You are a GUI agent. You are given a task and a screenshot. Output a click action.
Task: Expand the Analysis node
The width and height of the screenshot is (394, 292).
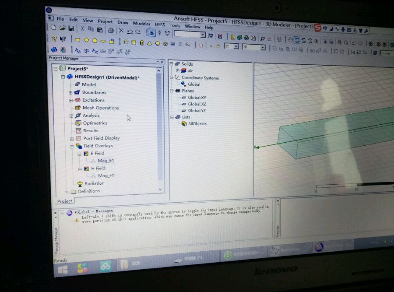[71, 116]
